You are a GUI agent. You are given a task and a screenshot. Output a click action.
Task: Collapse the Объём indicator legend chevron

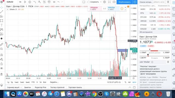coord(7,10)
